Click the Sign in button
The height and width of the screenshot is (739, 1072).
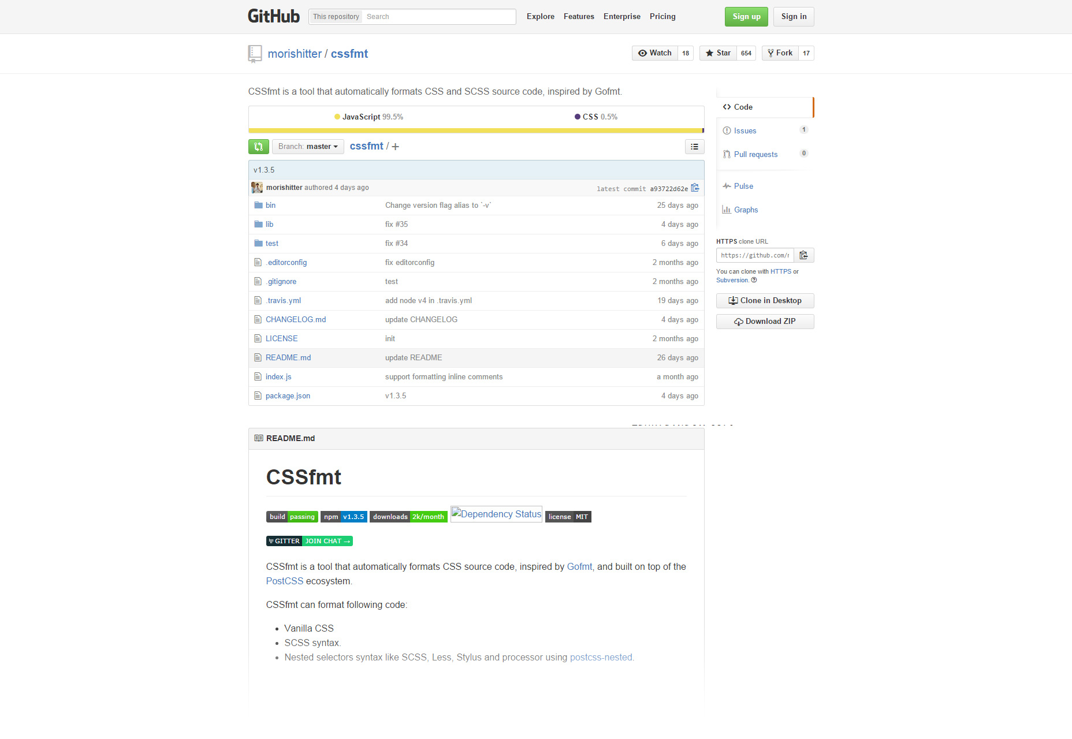(x=794, y=17)
